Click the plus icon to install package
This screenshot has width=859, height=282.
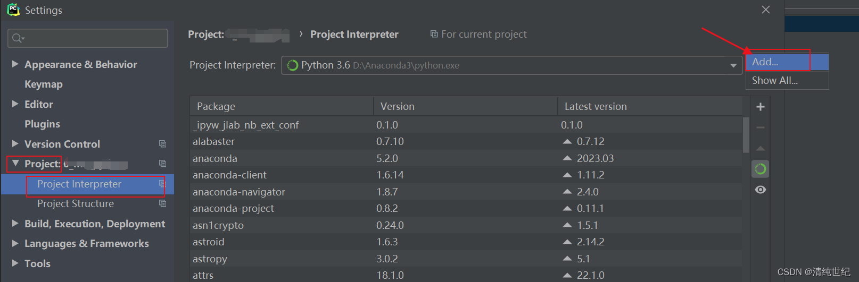pos(761,107)
